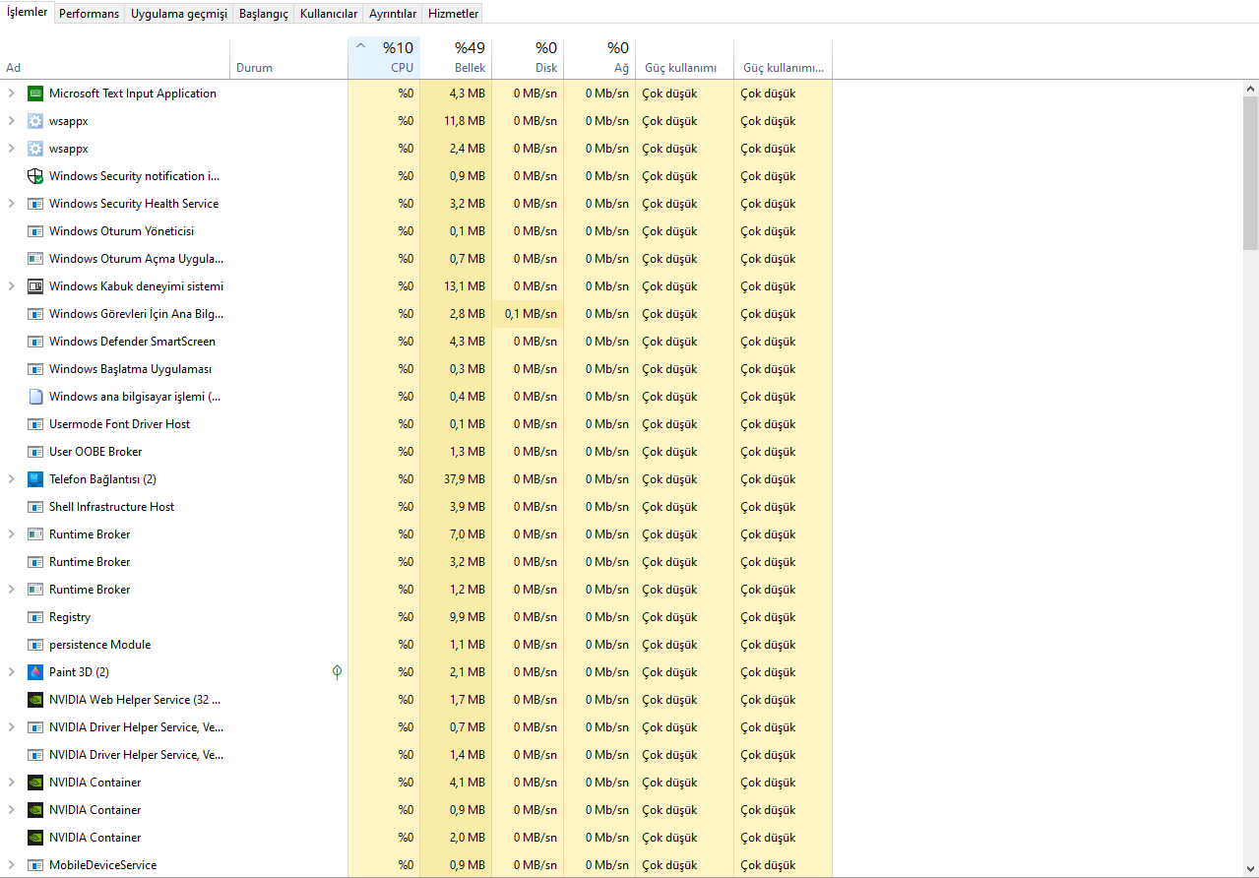Viewport: 1259px width, 878px height.
Task: Expand Windows Kabuk deneyimi sistemi
Action: click(x=11, y=286)
